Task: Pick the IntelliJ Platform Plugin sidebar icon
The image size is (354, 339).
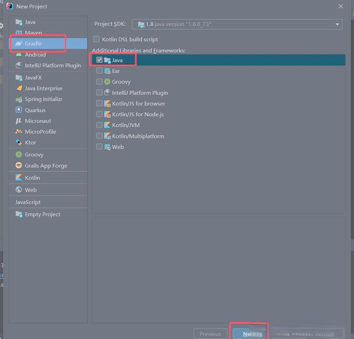Action: point(19,65)
